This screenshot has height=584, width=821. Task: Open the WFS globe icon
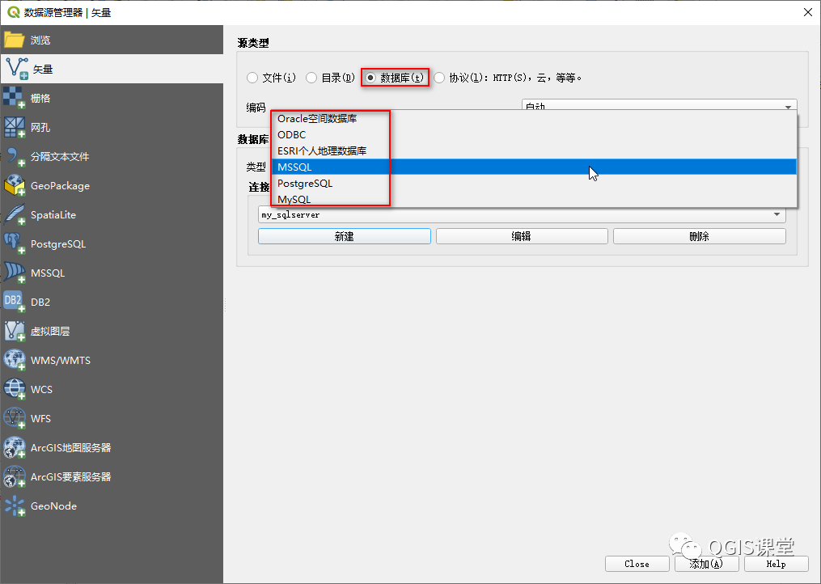coord(14,418)
